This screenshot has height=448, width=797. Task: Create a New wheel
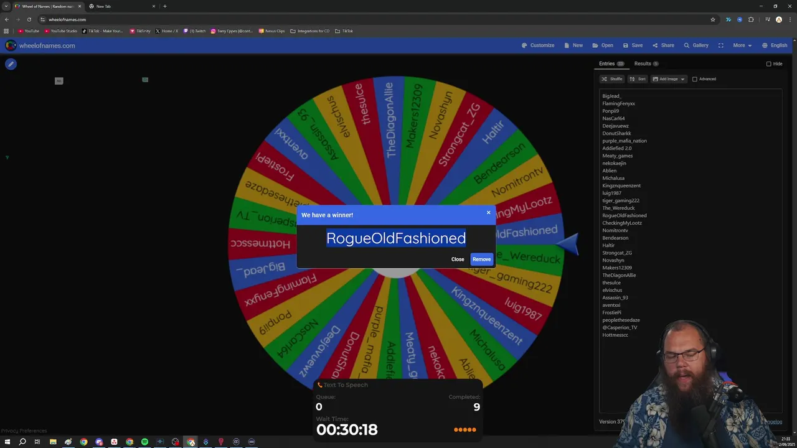pyautogui.click(x=573, y=45)
